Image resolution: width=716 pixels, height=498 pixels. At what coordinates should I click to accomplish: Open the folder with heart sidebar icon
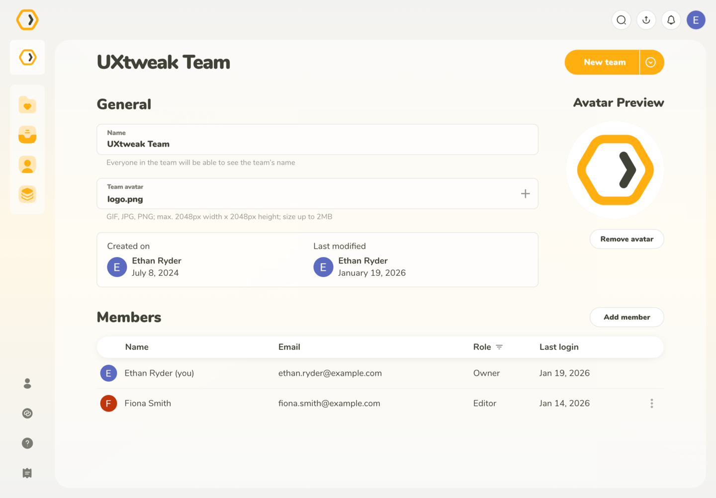pyautogui.click(x=27, y=105)
